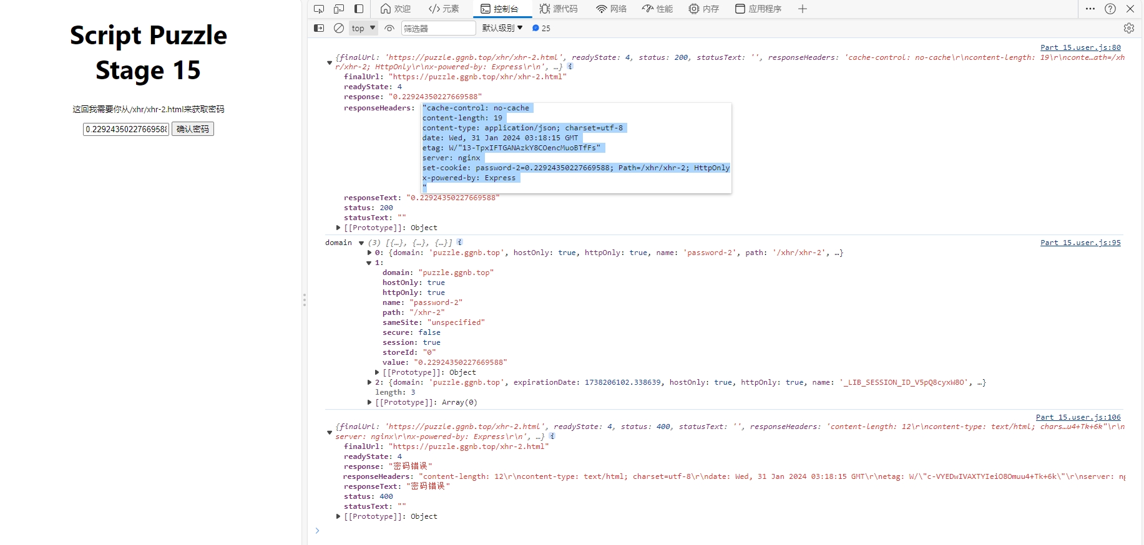This screenshot has height=545, width=1144.
Task: Click the length: 3 property
Action: point(395,392)
